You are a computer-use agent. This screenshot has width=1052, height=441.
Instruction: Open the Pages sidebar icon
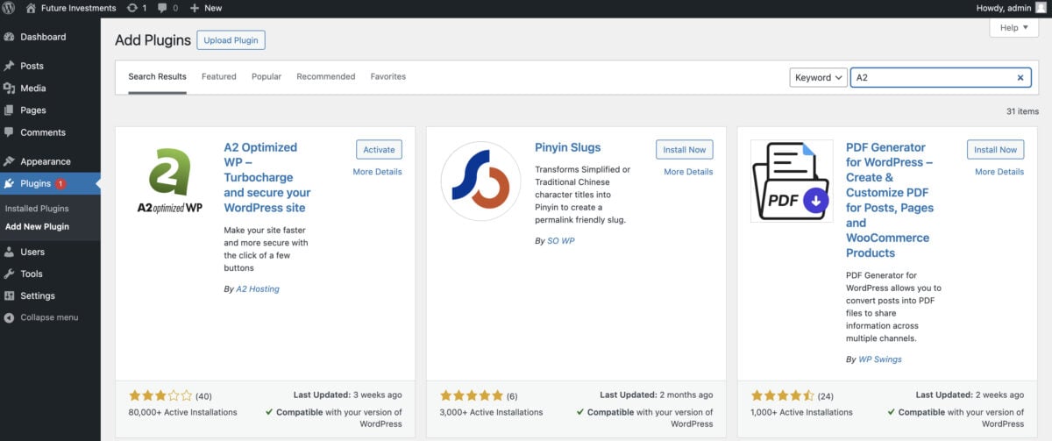10,110
